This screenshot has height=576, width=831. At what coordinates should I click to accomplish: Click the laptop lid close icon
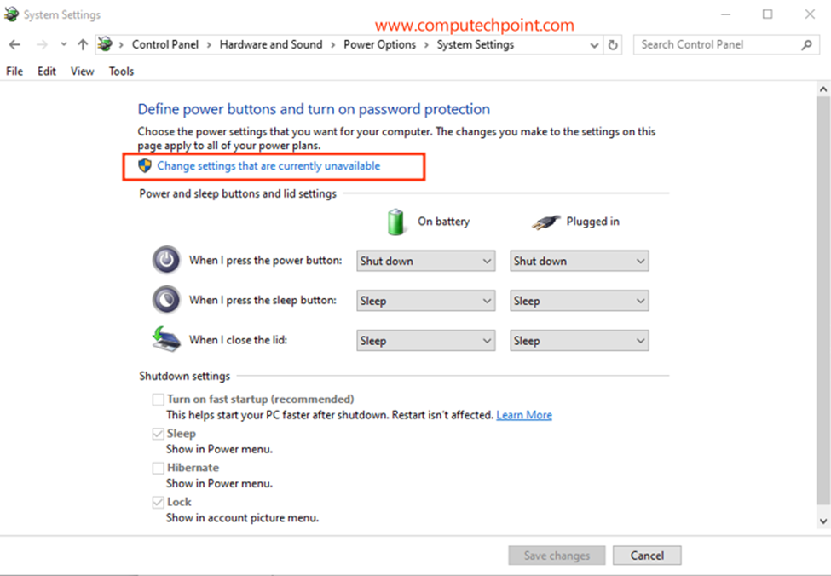click(x=166, y=339)
